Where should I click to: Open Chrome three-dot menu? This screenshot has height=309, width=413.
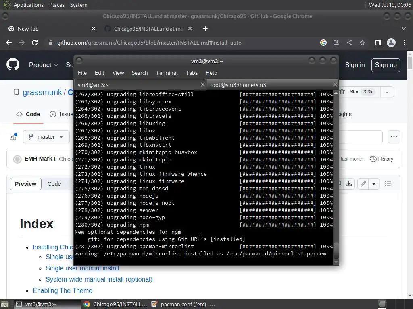pyautogui.click(x=404, y=43)
